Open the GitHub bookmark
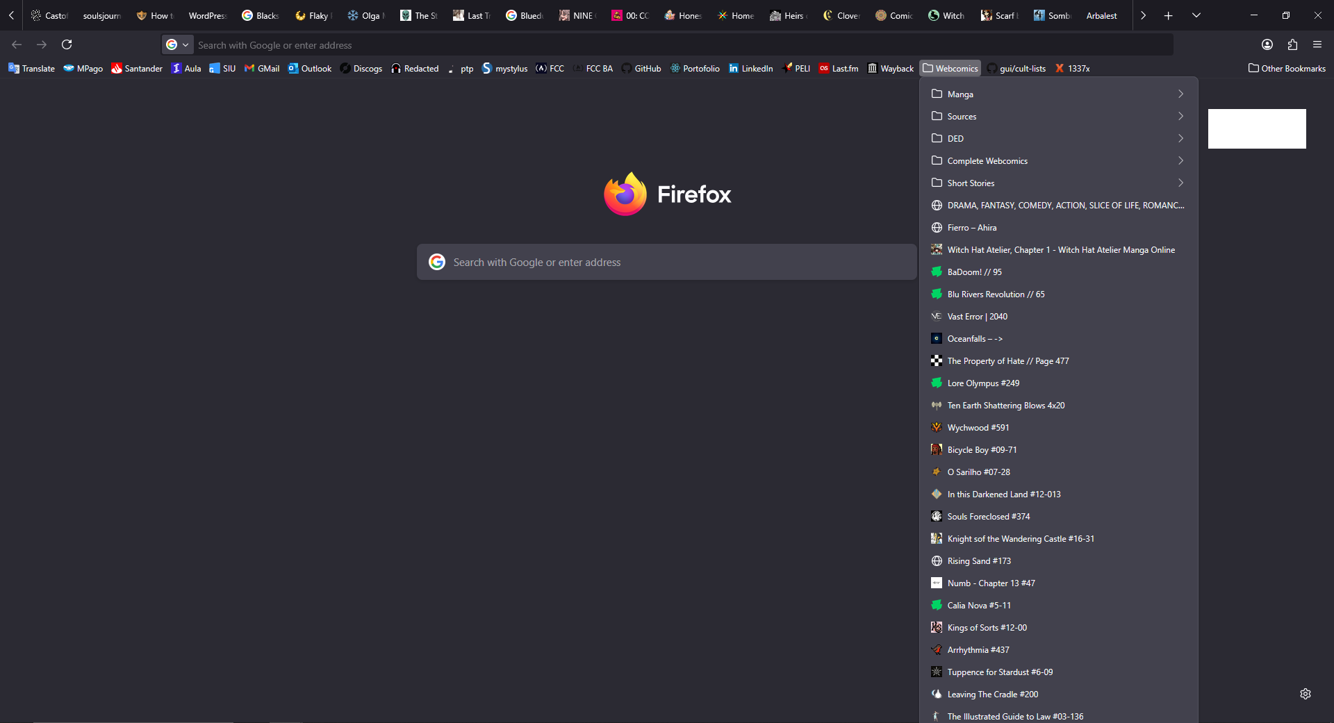 point(641,68)
